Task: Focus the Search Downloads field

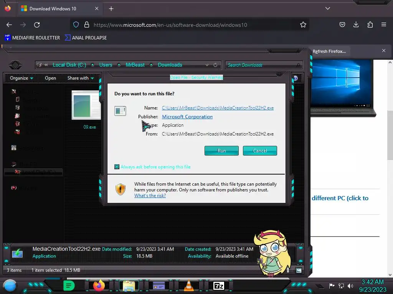Action: [264, 65]
